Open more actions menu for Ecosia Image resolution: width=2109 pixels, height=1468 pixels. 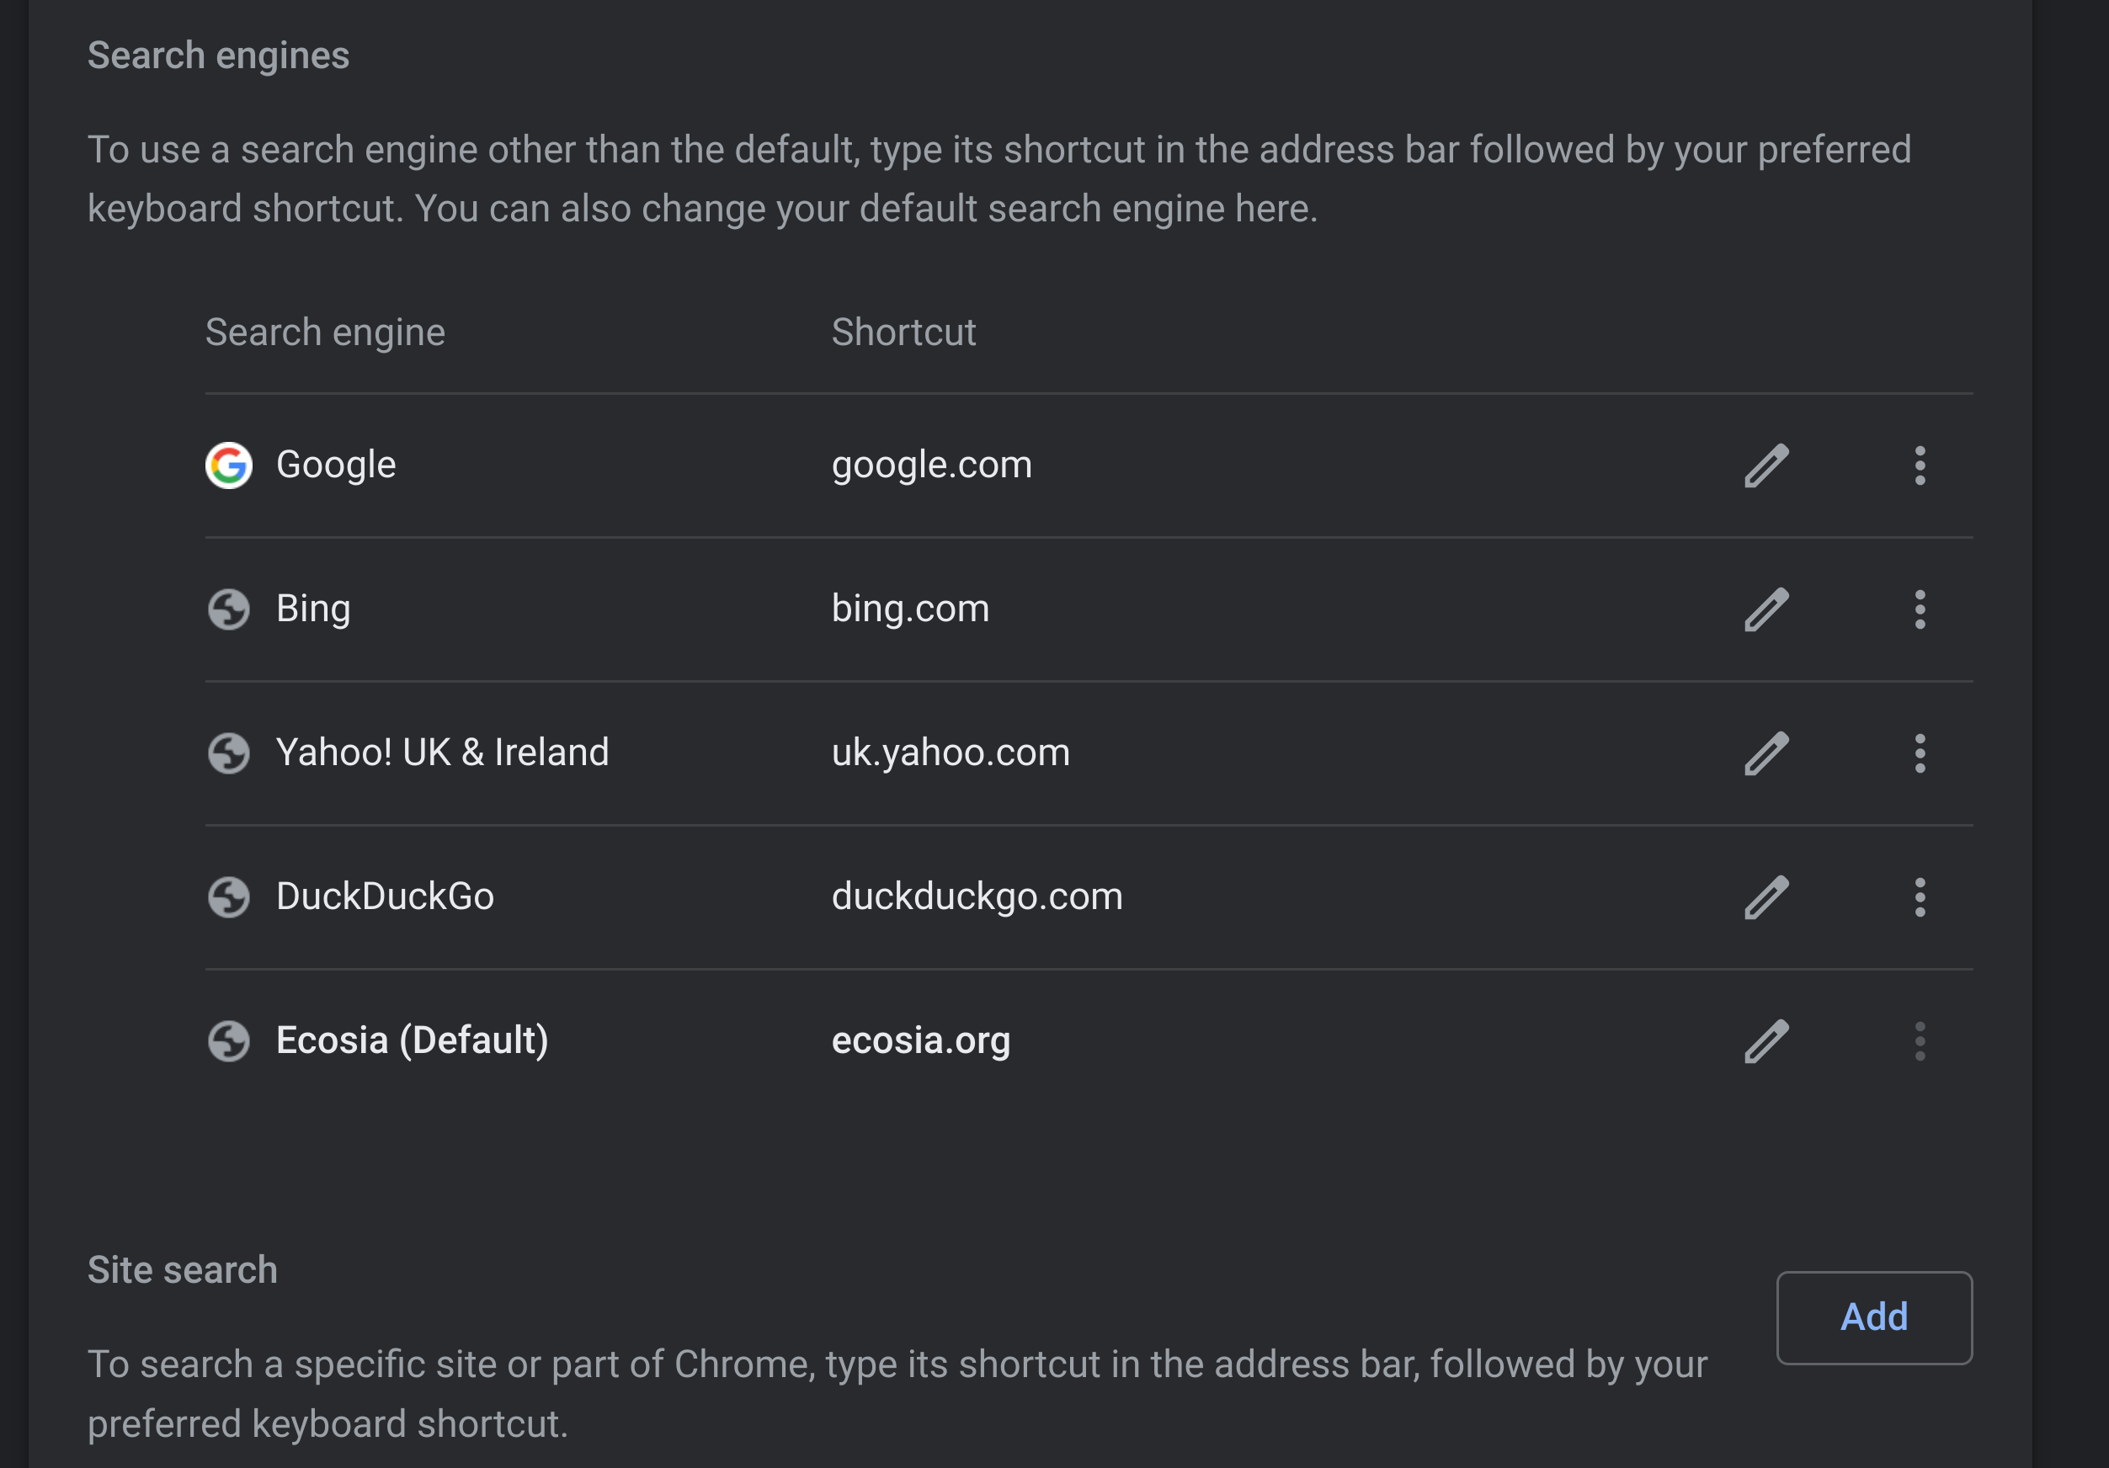[x=1919, y=1041]
